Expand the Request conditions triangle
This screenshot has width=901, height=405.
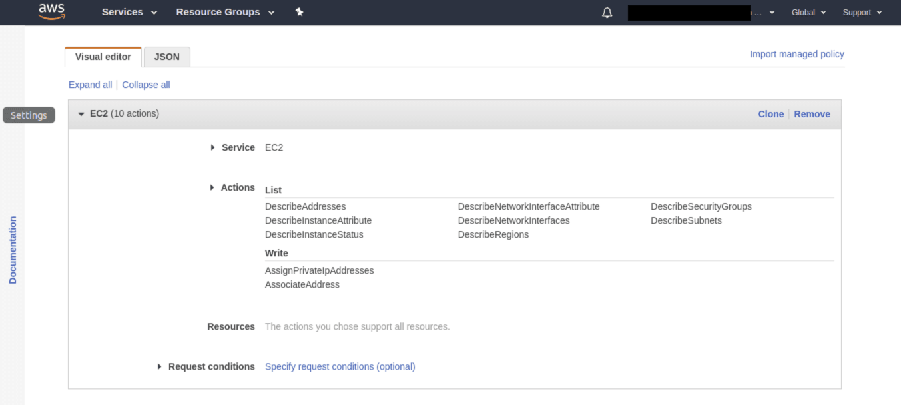click(x=160, y=366)
